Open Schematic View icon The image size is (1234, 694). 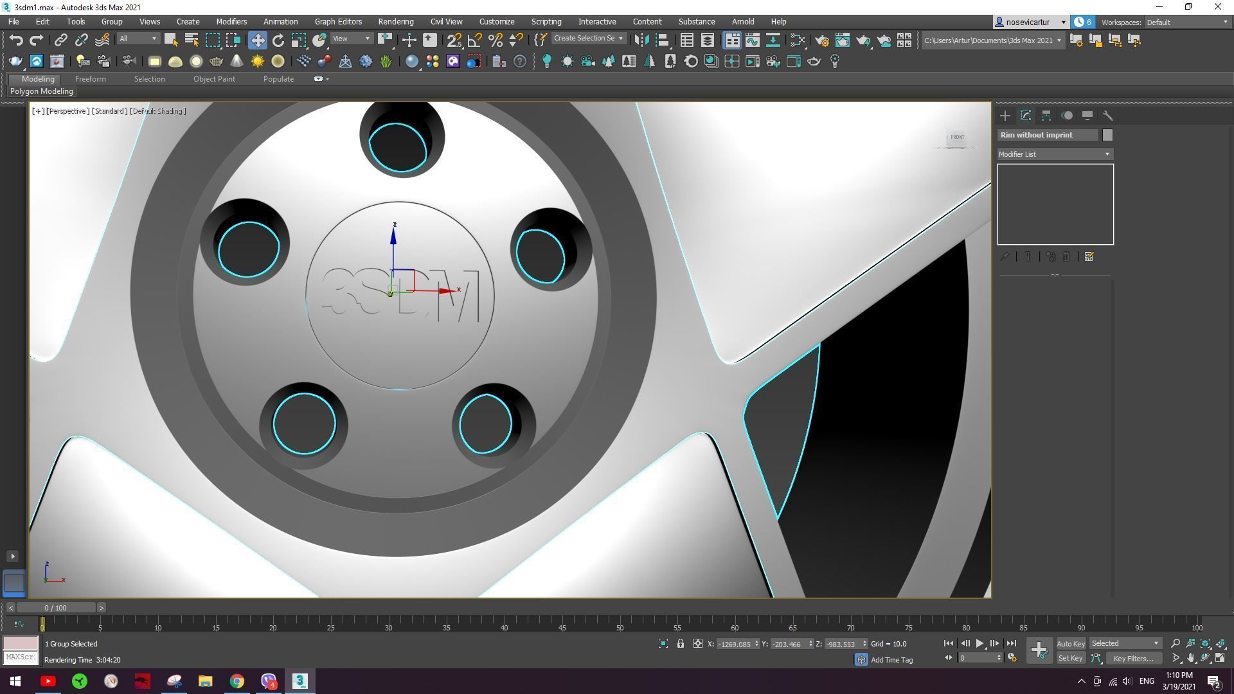click(x=773, y=40)
